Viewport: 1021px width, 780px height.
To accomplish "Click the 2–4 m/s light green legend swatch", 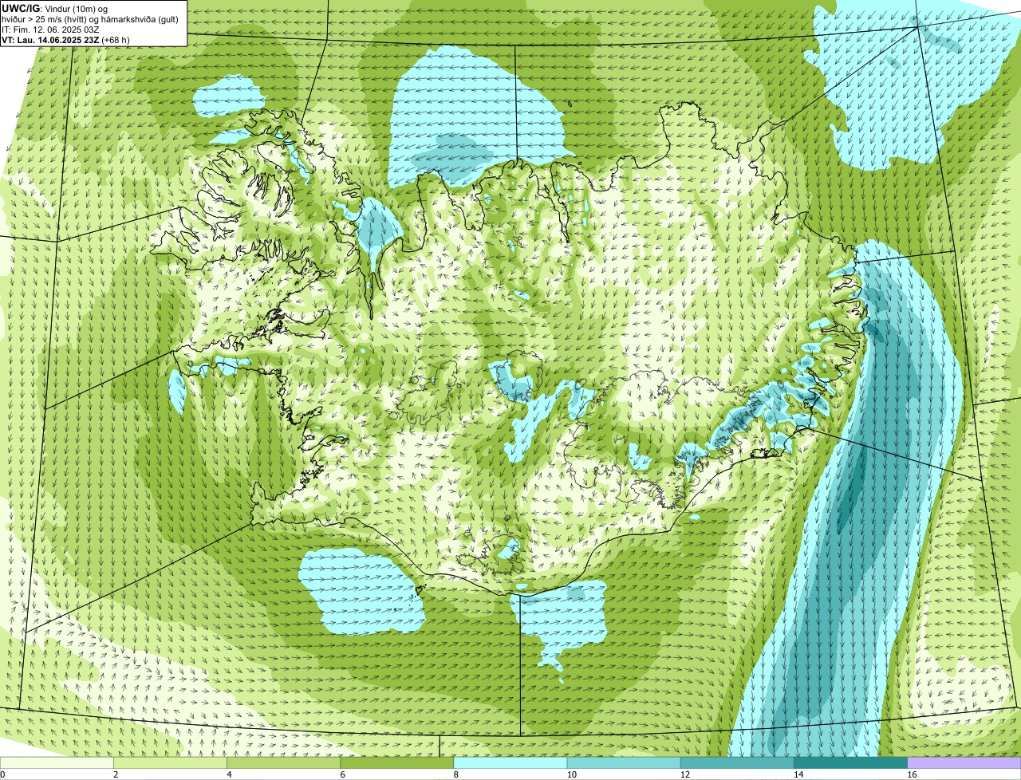I will (x=170, y=762).
